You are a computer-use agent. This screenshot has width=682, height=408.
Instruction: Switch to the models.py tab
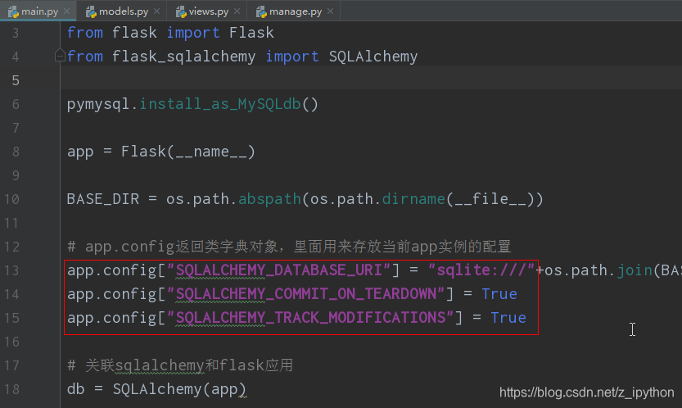pos(124,11)
